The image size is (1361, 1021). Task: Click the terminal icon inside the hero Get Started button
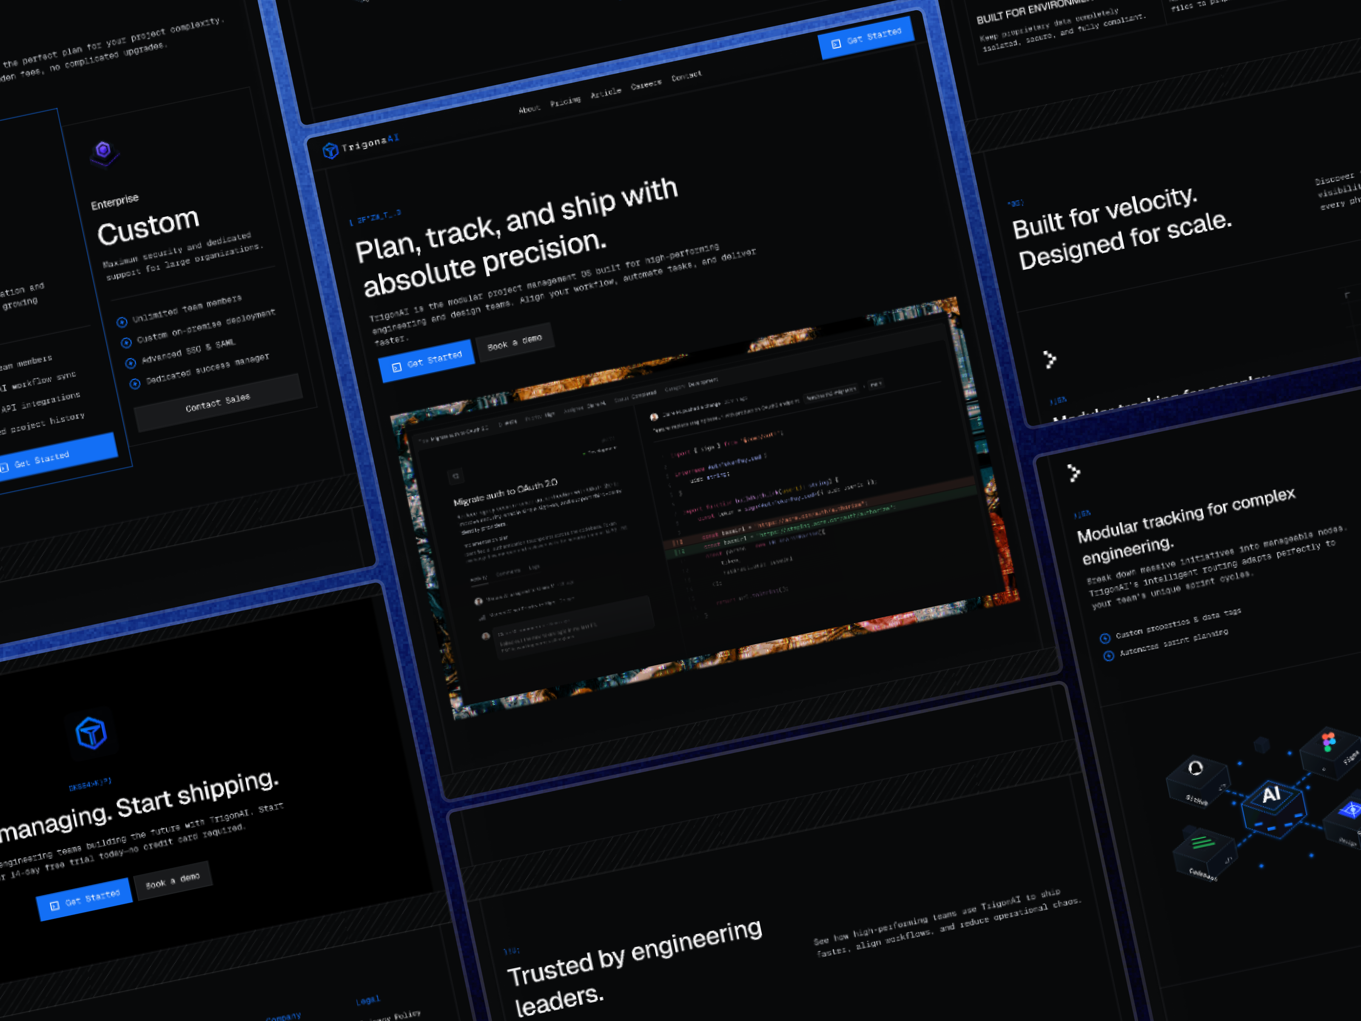tap(397, 368)
